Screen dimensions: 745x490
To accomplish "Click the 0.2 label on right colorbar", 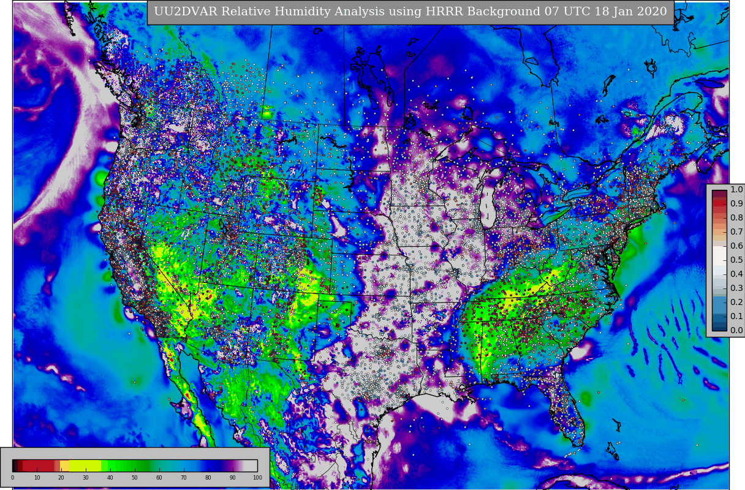I will tap(736, 303).
